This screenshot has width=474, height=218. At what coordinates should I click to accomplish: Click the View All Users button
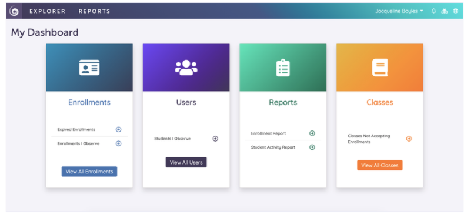[x=186, y=162]
